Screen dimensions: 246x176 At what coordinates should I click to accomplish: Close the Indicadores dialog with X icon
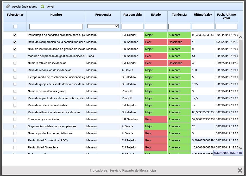point(240,170)
